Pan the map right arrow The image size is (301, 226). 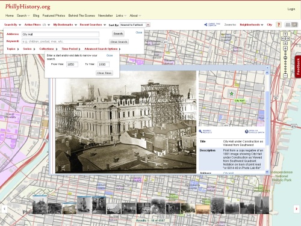tap(288, 38)
